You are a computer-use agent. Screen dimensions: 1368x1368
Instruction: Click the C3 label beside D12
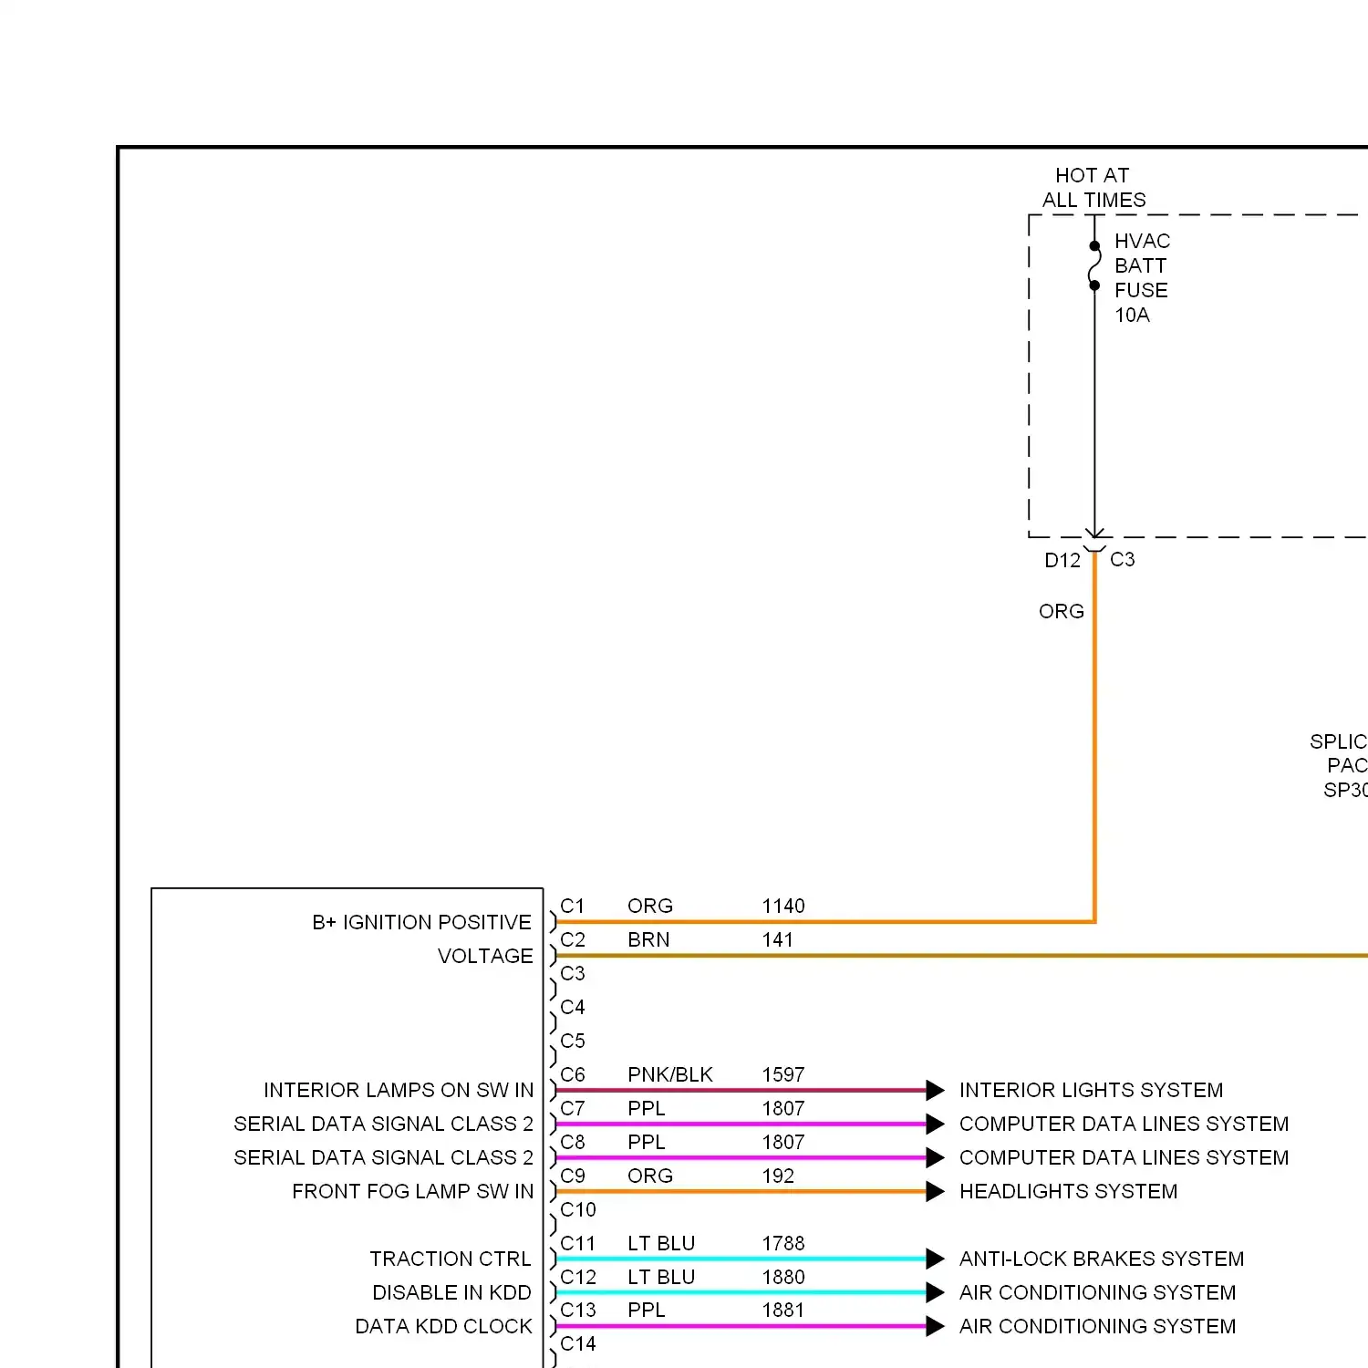(x=1123, y=559)
